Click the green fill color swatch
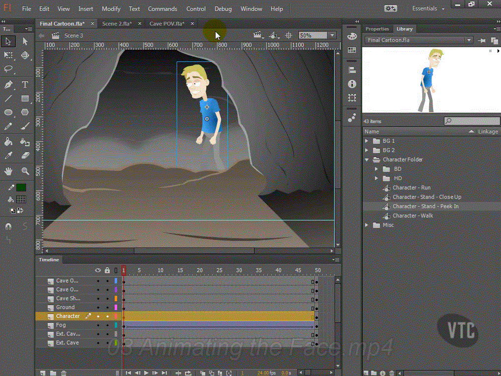501x376 pixels. [x=21, y=188]
